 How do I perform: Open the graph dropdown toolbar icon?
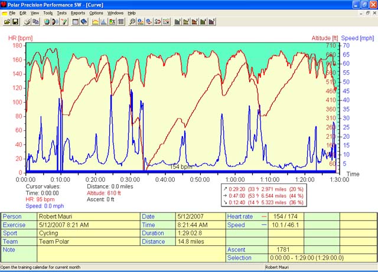[167, 22]
